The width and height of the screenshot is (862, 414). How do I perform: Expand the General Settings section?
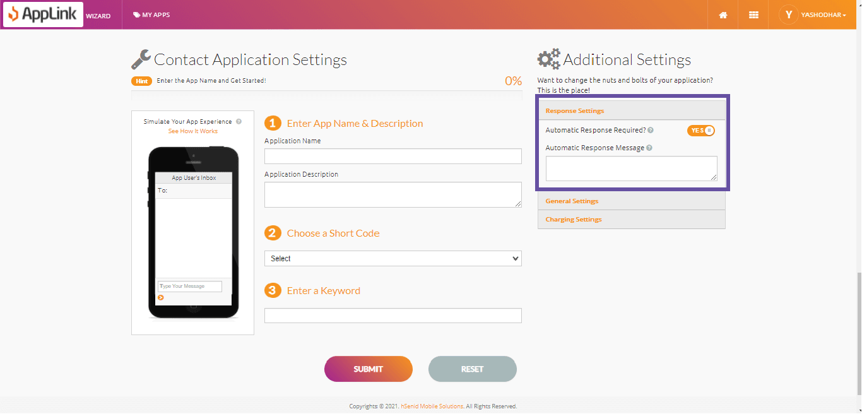[632, 201]
